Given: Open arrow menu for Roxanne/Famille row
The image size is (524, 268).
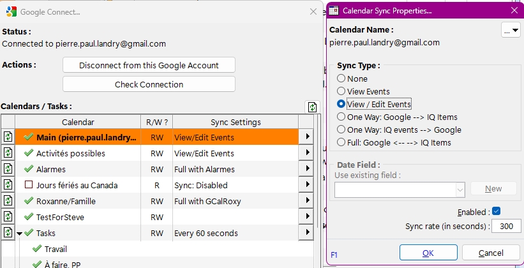Looking at the screenshot, I should [306, 201].
